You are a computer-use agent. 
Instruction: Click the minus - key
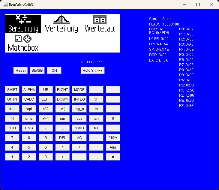79,157
